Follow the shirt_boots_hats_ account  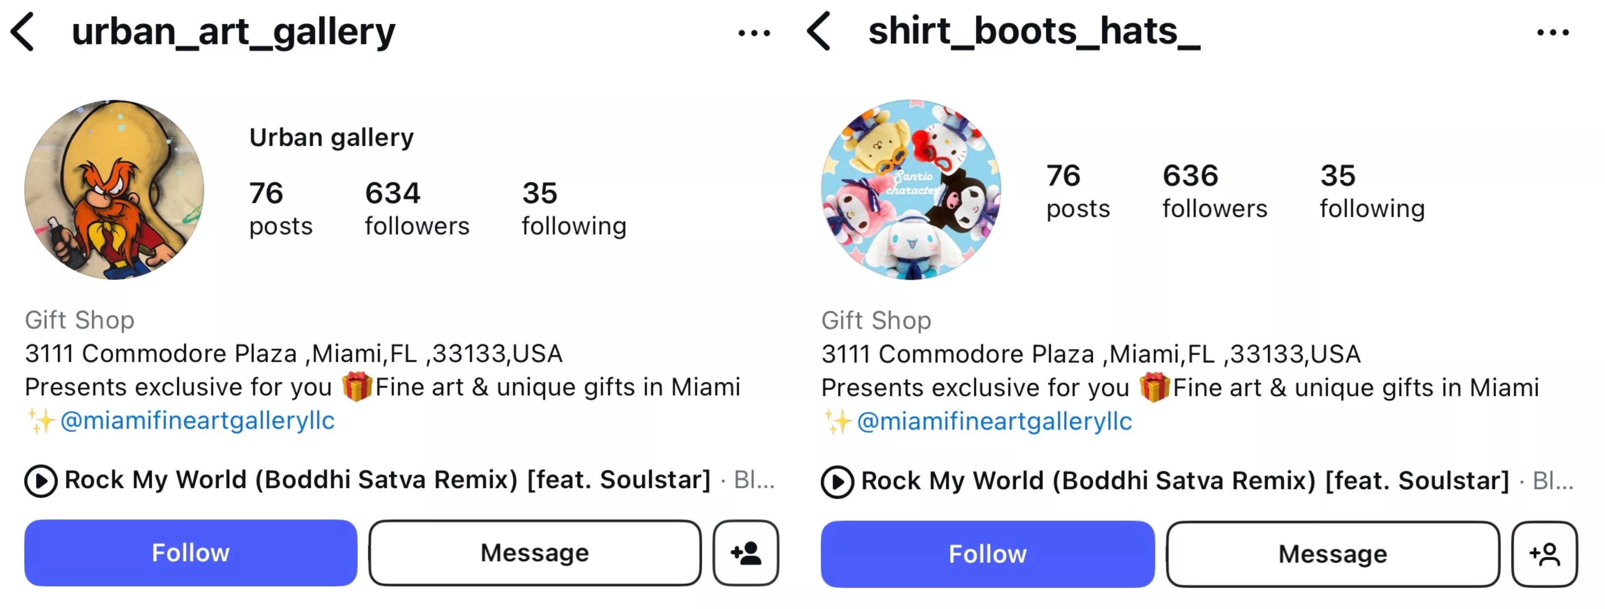click(988, 554)
